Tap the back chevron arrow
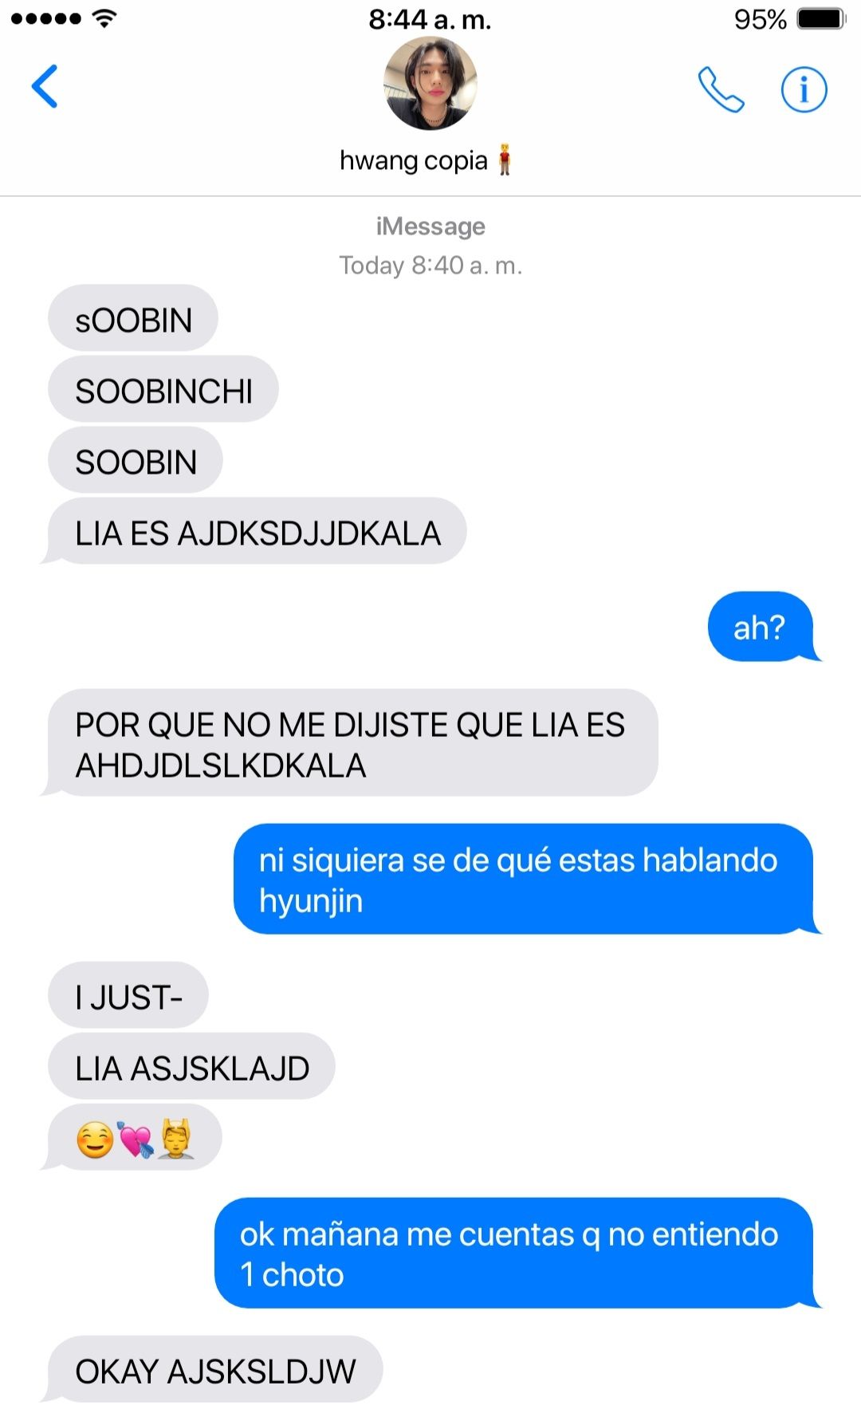Viewport: 861px width, 1425px height. pos(45,86)
